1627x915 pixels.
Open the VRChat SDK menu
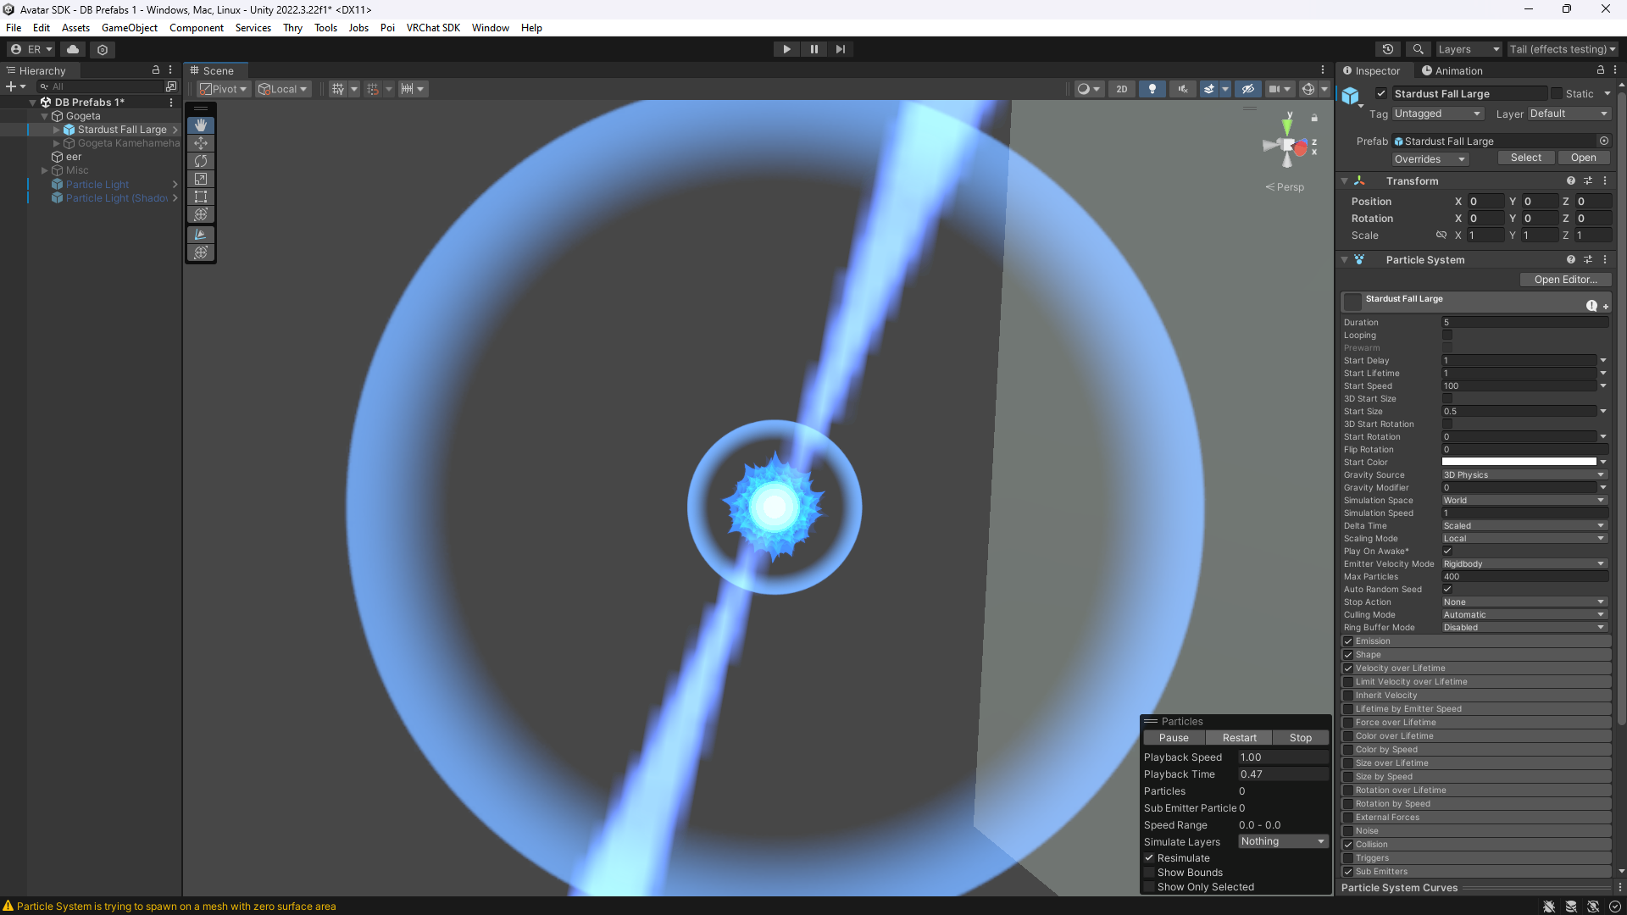click(433, 28)
